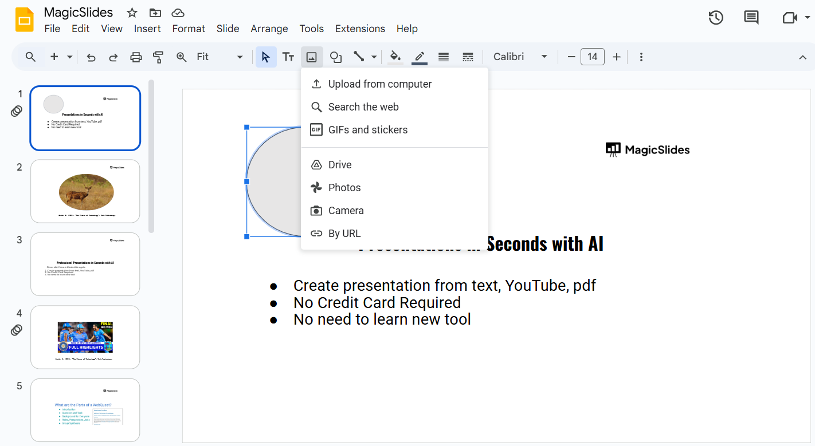
Task: Choose Upload from computer
Action: (x=379, y=84)
